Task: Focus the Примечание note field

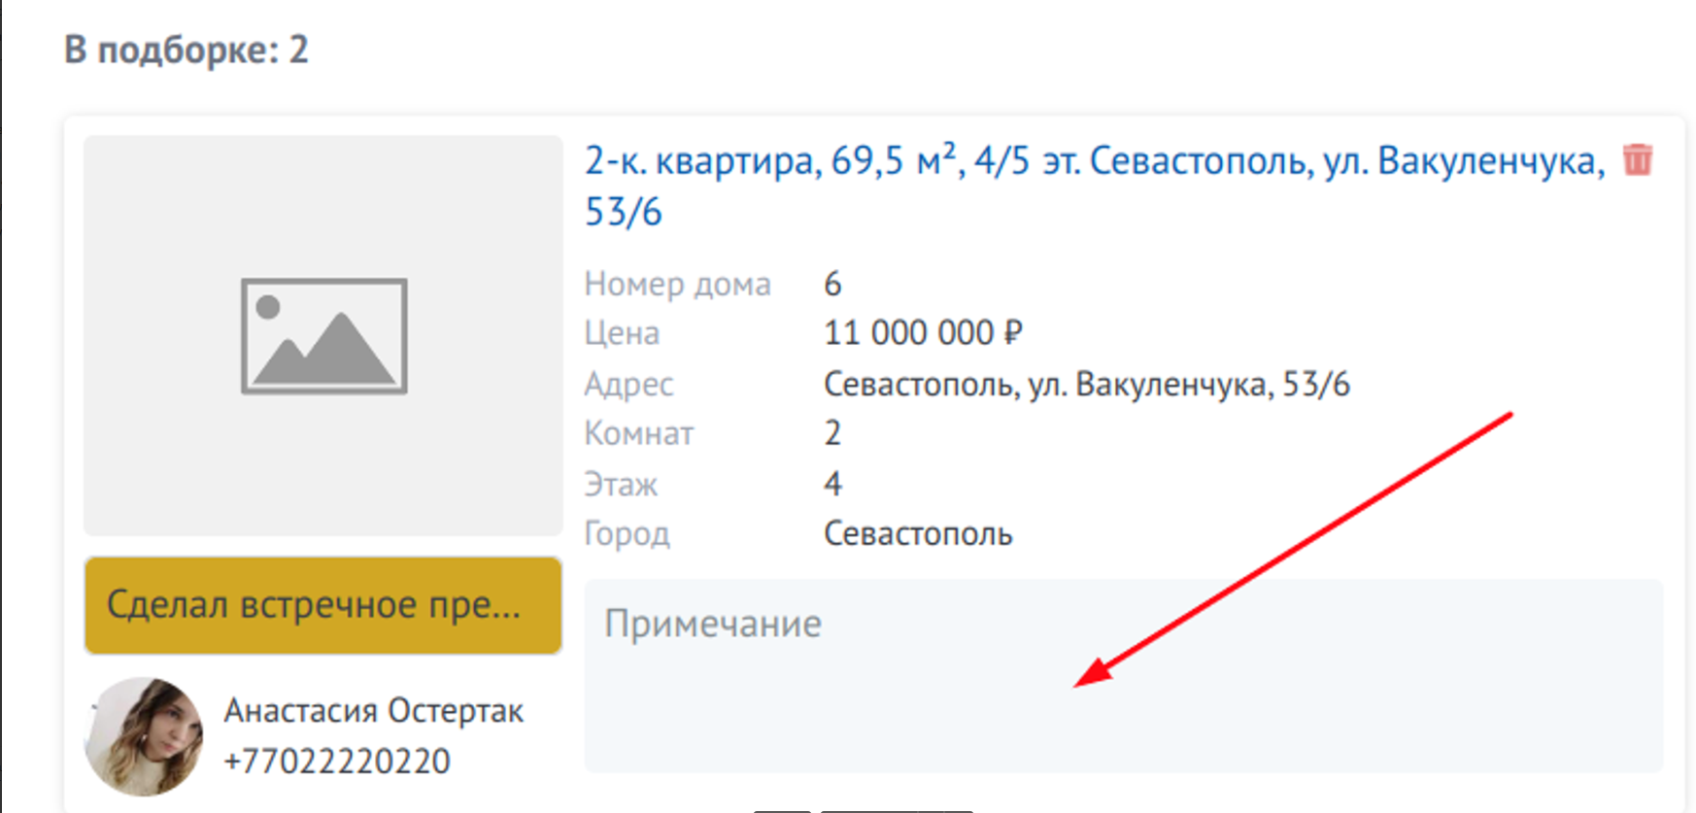Action: point(1124,676)
